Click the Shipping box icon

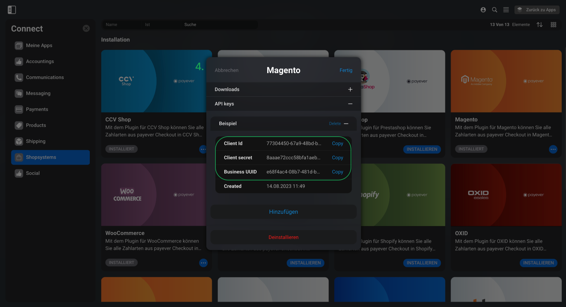[19, 141]
